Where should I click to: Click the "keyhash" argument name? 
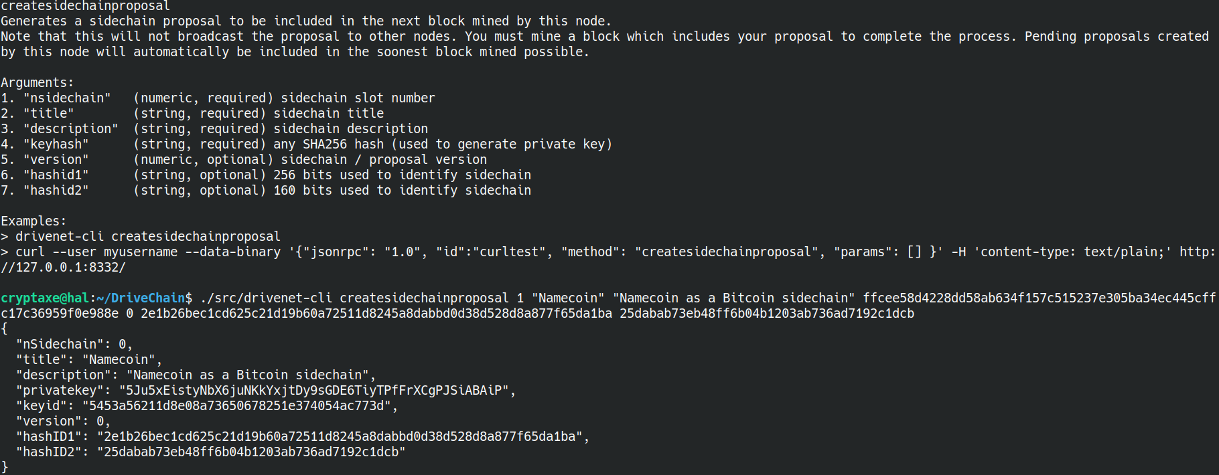pyautogui.click(x=56, y=144)
